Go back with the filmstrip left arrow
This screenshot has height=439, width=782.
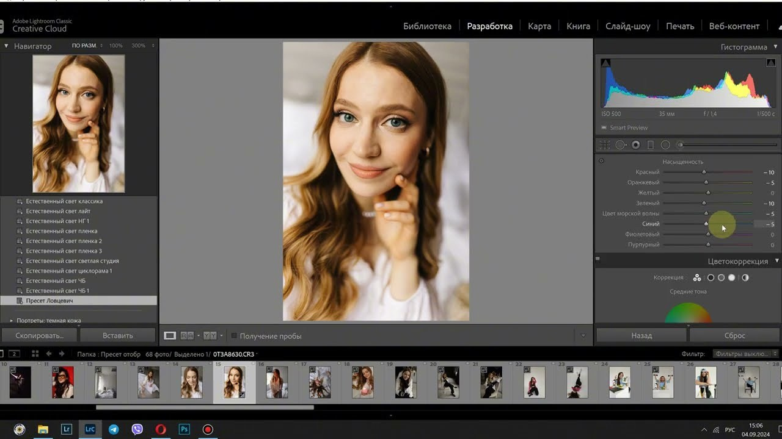[x=49, y=354]
